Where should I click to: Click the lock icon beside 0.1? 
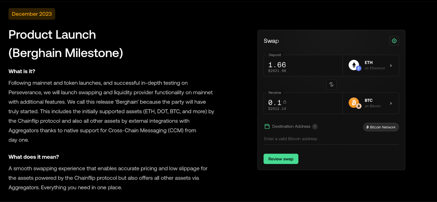click(x=285, y=102)
